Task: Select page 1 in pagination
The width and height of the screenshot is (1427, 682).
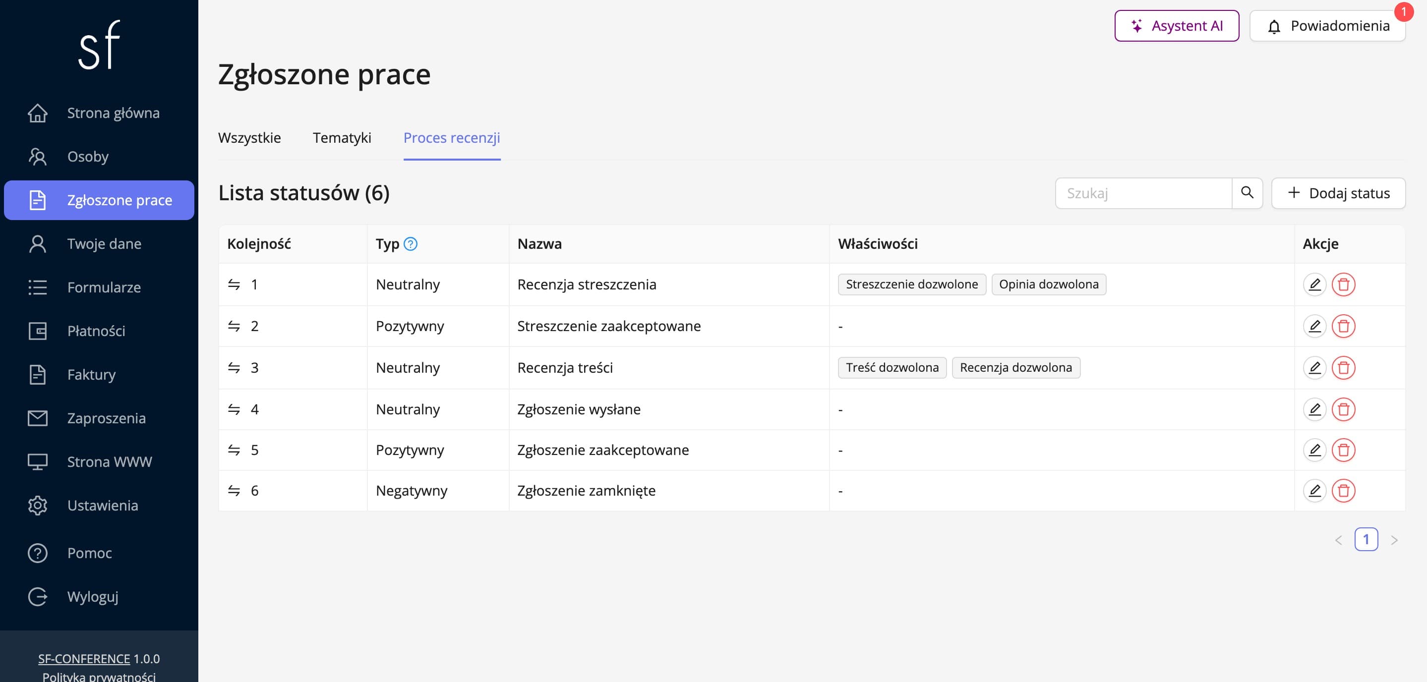Action: (1366, 539)
